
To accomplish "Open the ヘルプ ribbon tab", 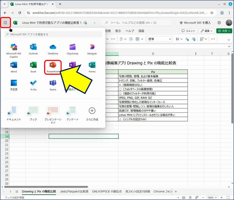I will pos(130,31).
